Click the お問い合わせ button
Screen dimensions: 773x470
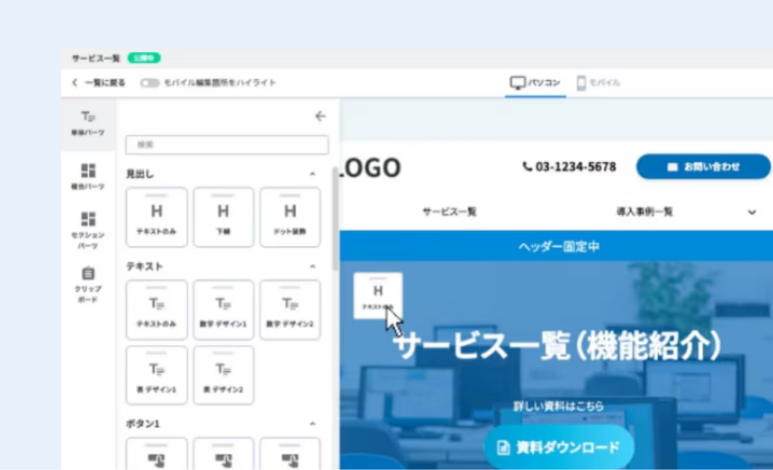703,167
